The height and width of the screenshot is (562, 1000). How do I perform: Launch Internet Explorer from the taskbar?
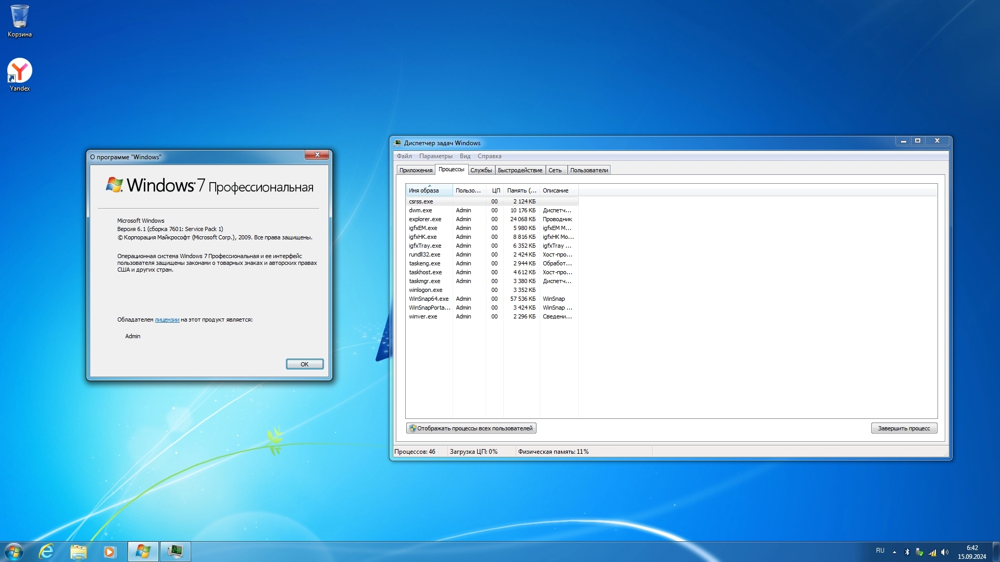[x=47, y=552]
